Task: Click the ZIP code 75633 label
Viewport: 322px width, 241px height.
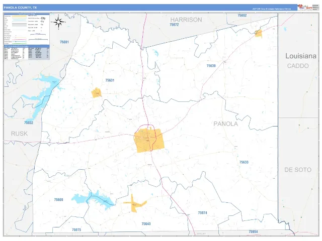Action: tap(244, 162)
